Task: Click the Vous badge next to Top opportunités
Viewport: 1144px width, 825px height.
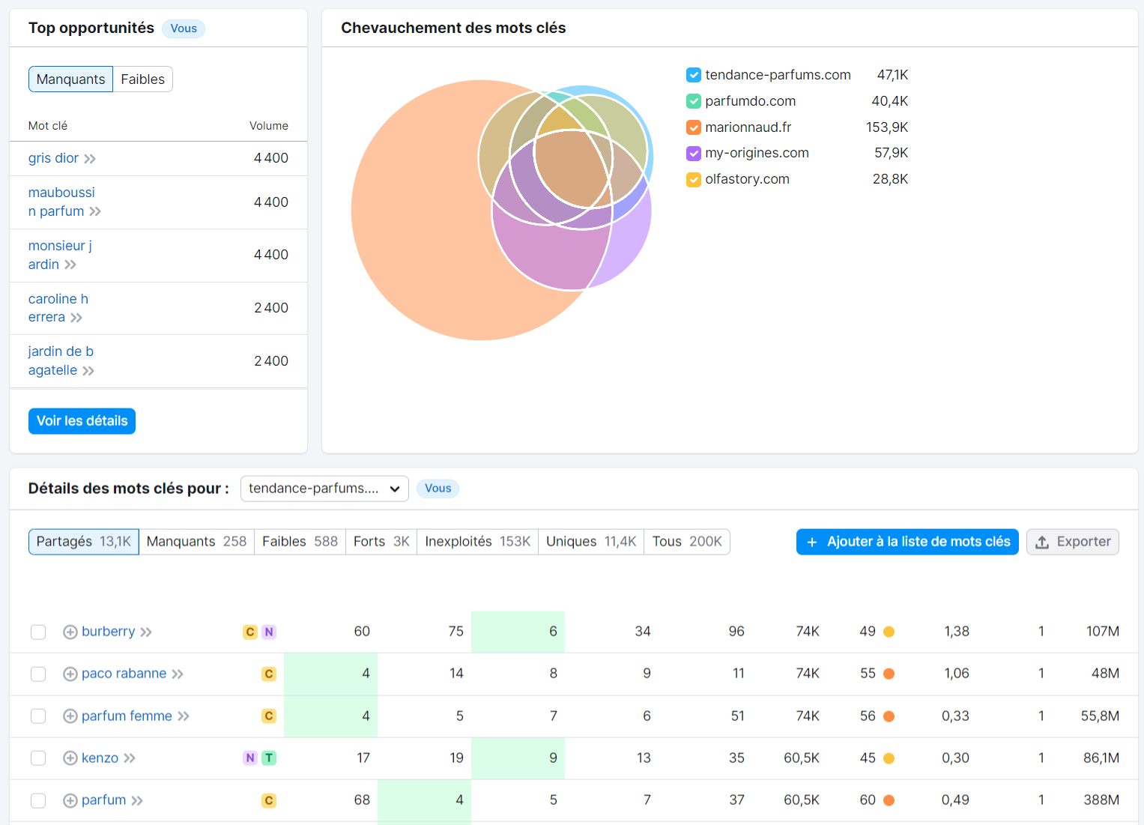Action: pyautogui.click(x=184, y=28)
